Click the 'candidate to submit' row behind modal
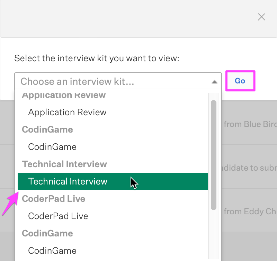The height and width of the screenshot is (261, 277). point(249,168)
